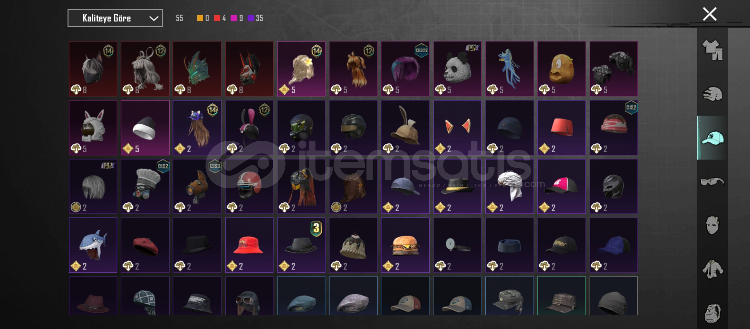
Task: Select the red bucket hat item
Action: tap(249, 245)
